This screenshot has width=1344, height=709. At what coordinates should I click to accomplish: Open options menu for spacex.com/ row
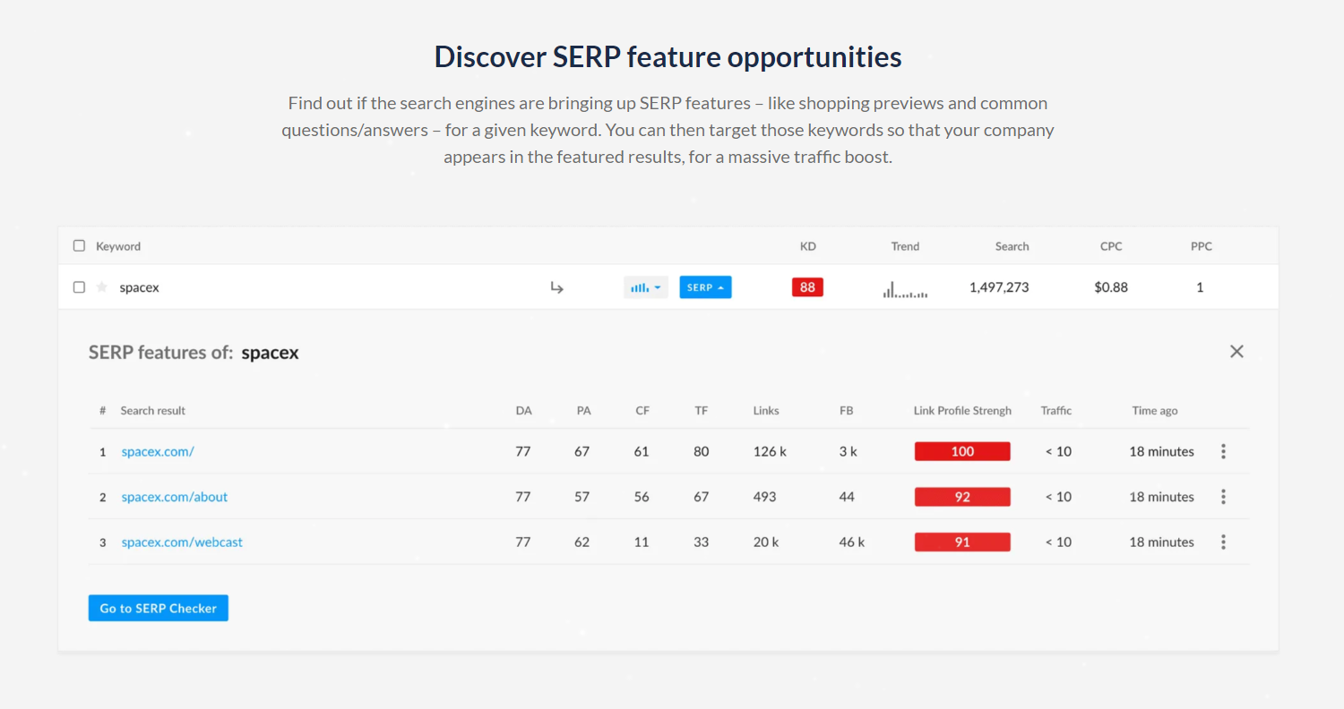1223,451
